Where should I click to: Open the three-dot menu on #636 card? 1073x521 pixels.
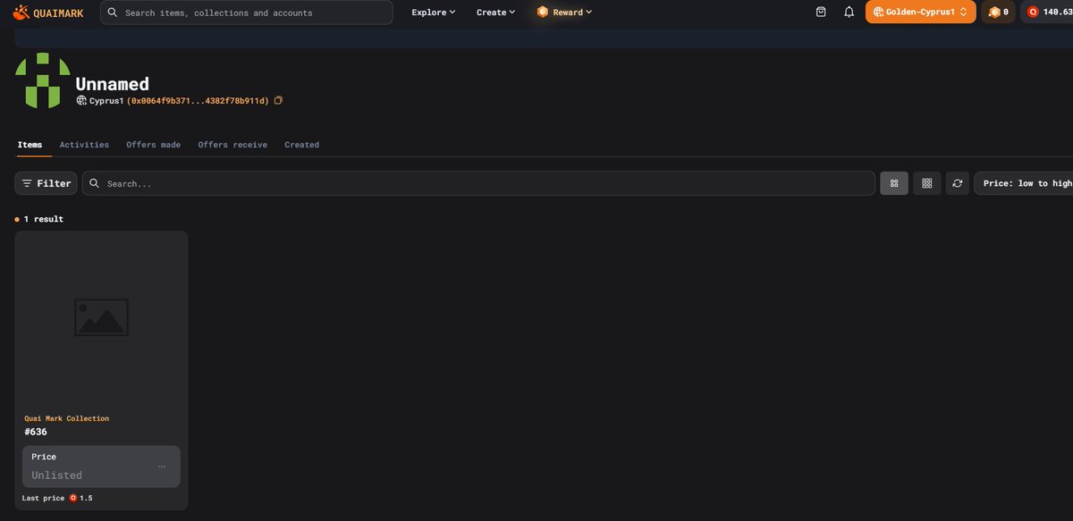point(162,466)
